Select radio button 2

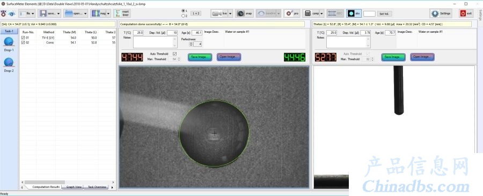pyautogui.click(x=184, y=16)
